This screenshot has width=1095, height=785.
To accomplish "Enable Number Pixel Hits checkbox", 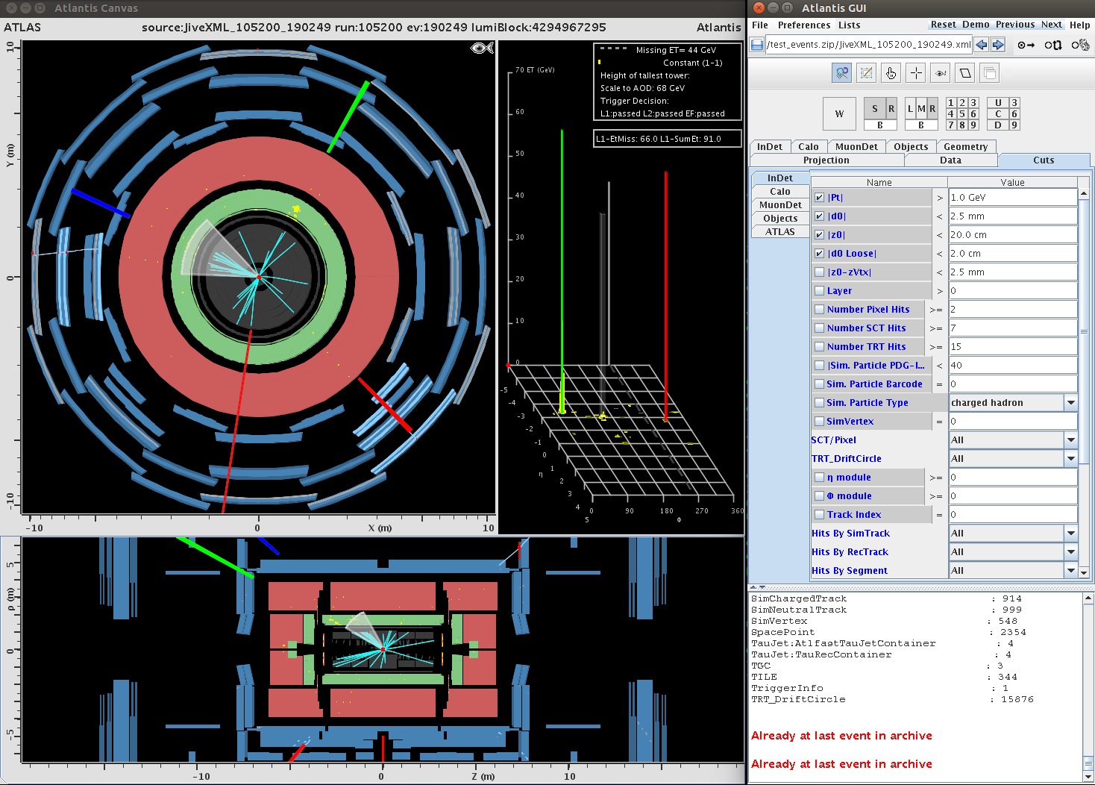I will (x=820, y=310).
